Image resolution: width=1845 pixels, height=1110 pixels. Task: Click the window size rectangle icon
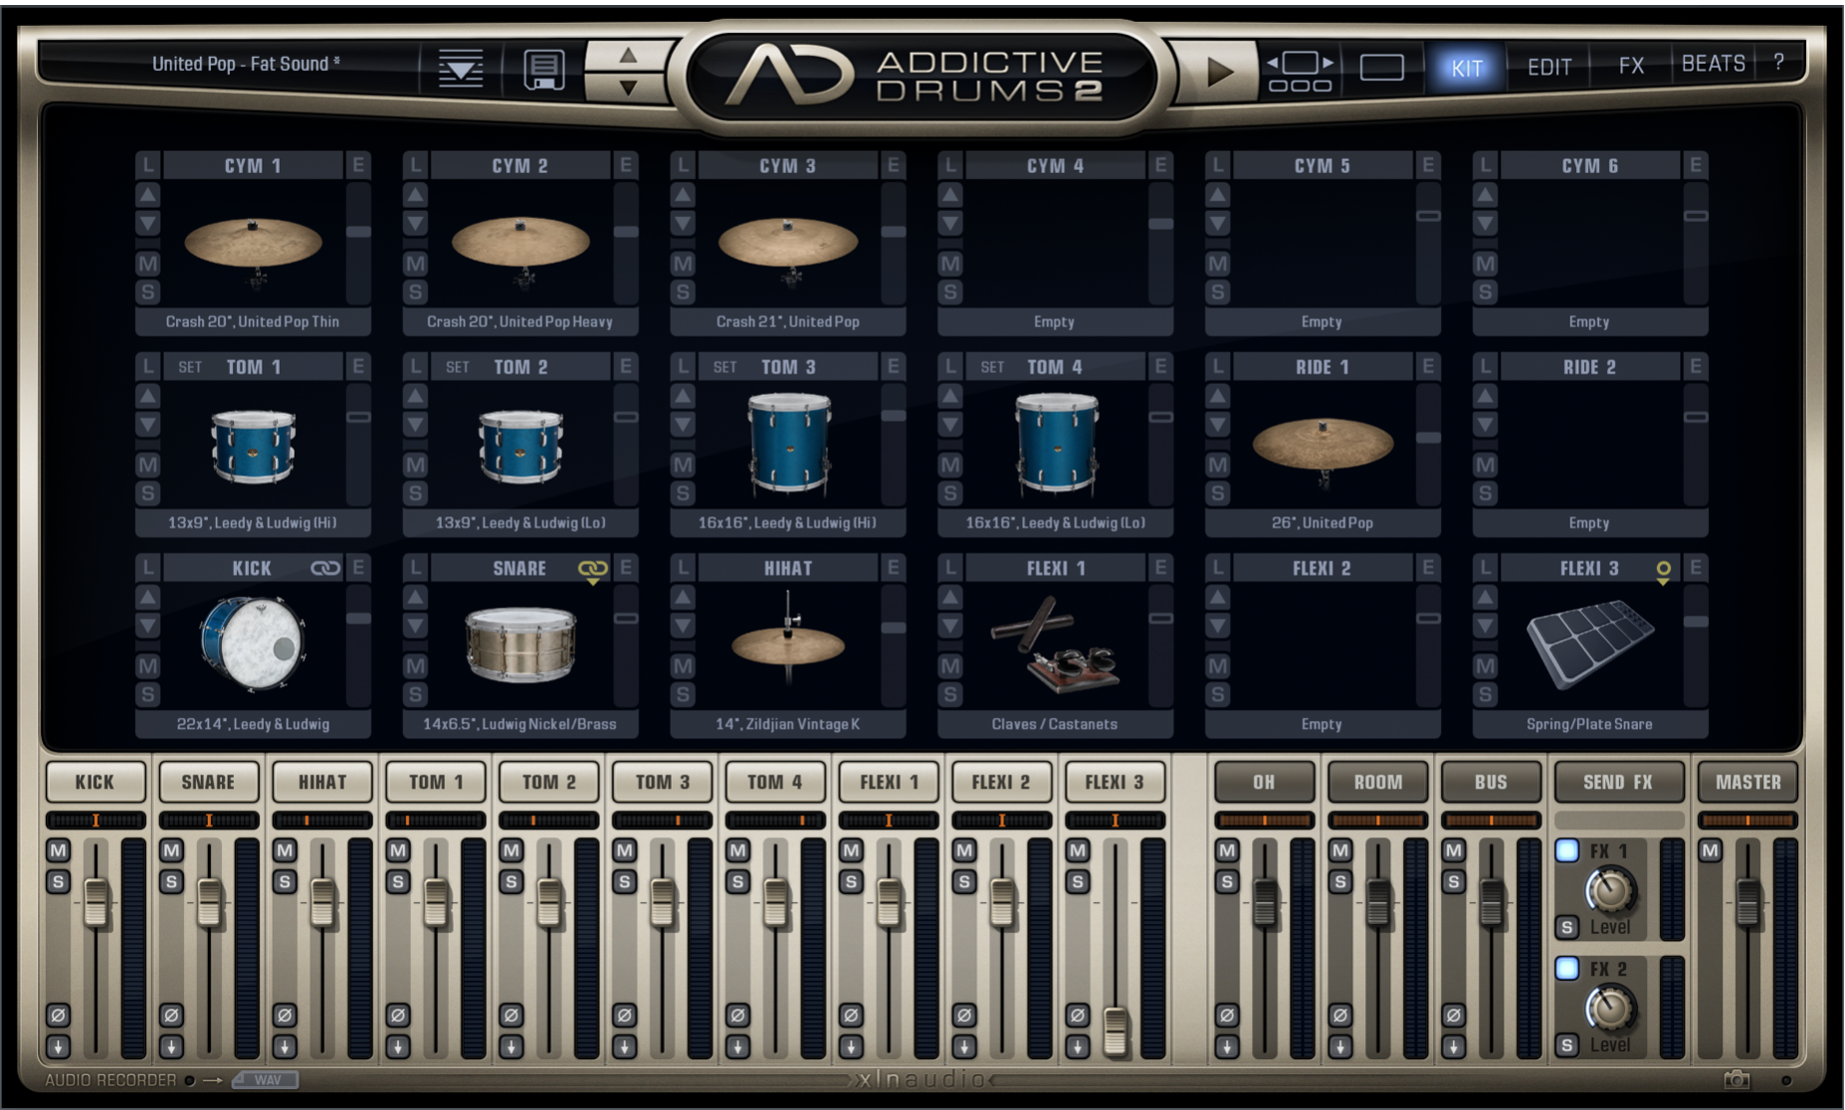pos(1381,68)
